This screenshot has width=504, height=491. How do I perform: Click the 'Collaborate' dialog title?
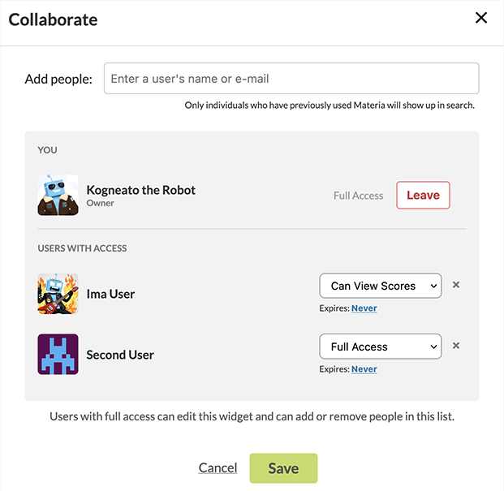pos(53,19)
